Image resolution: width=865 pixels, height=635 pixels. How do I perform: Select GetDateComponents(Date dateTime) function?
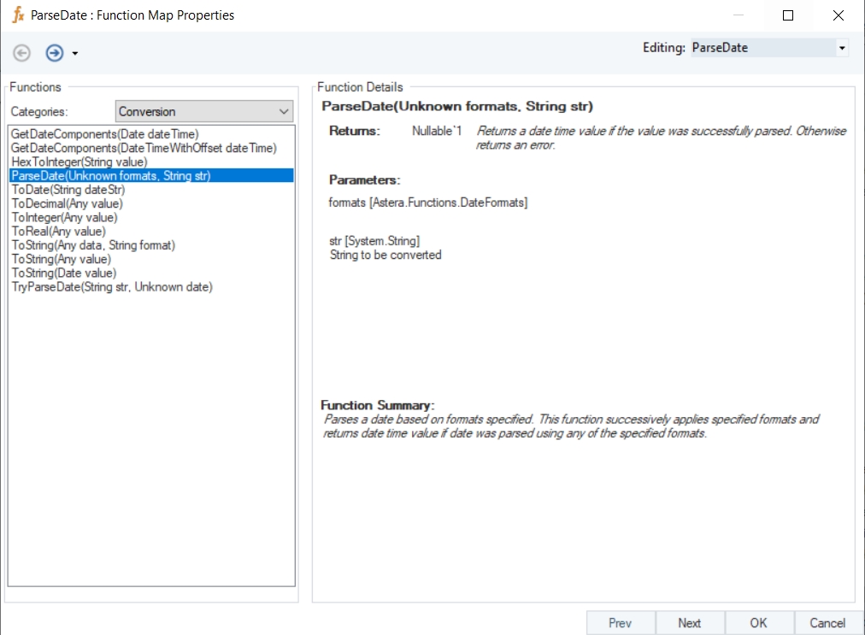(104, 134)
